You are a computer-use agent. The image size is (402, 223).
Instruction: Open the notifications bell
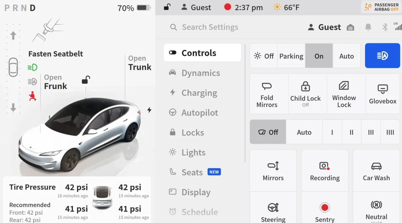(368, 27)
